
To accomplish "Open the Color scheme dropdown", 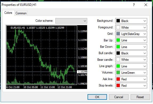I will pos(71,21).
